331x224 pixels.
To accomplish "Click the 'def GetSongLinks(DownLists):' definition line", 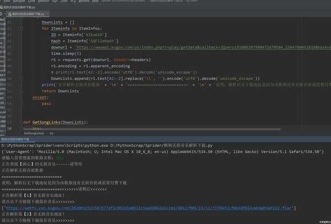I will tap(55, 122).
